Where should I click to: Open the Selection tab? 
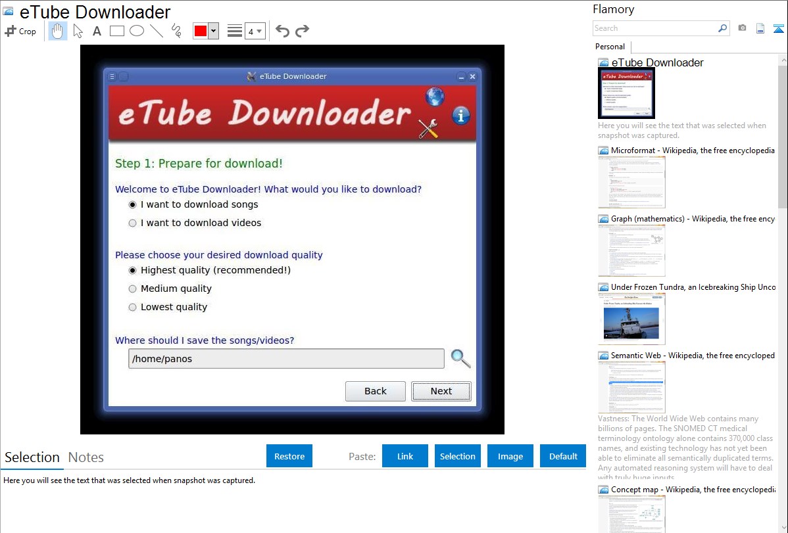pyautogui.click(x=32, y=457)
